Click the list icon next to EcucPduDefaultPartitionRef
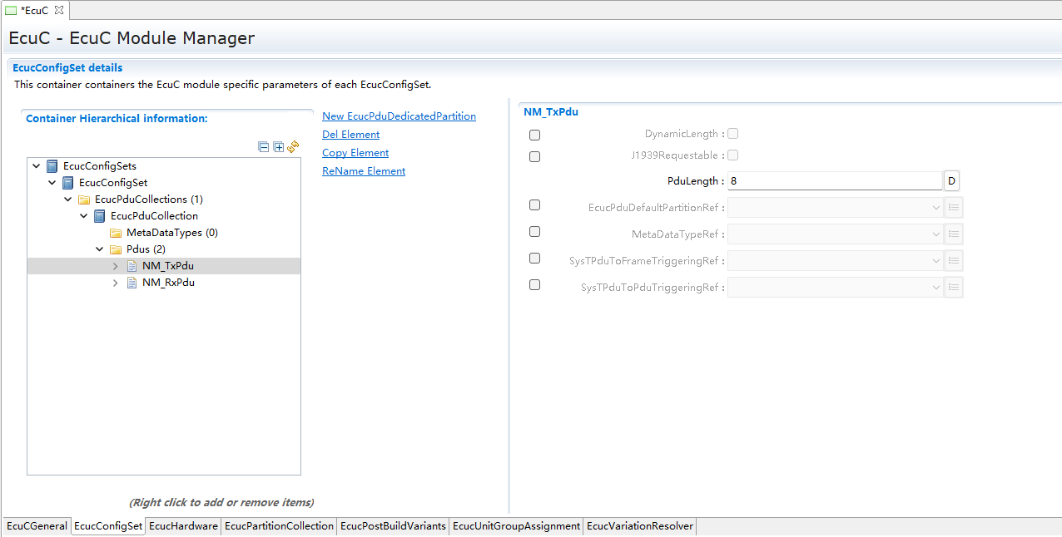1062x537 pixels. pos(954,208)
